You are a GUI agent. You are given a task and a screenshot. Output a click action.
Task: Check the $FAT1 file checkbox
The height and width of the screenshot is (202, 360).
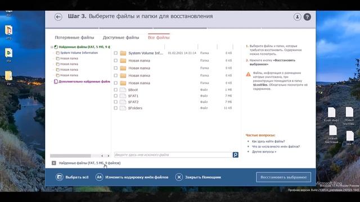pyautogui.click(x=116, y=96)
